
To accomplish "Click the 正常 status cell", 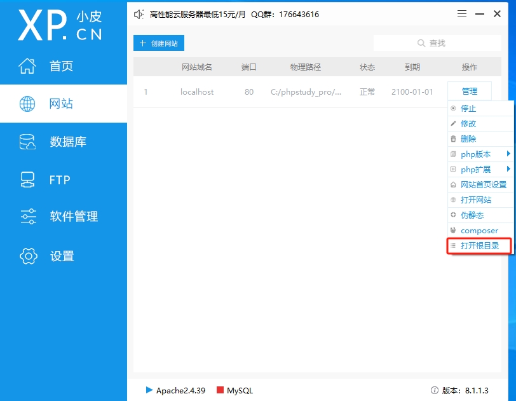I will pyautogui.click(x=367, y=92).
